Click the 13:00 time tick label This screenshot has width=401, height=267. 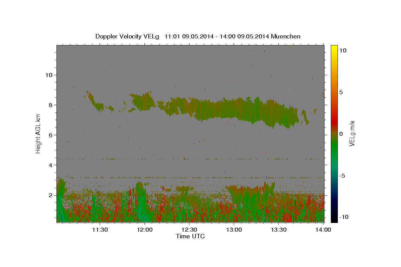pyautogui.click(x=234, y=230)
